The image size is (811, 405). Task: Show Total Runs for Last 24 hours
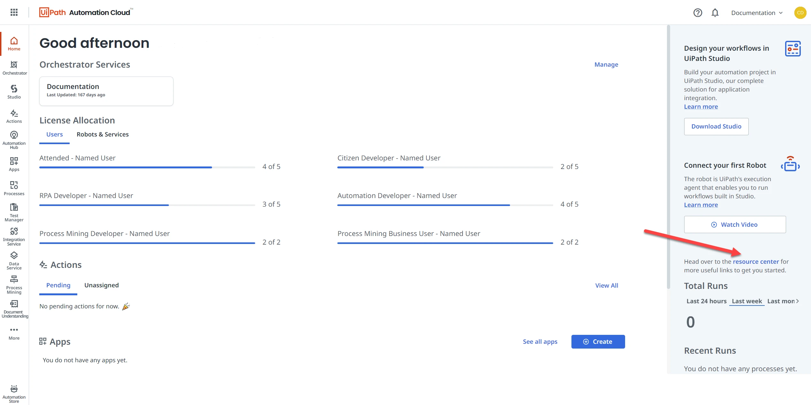(x=707, y=301)
